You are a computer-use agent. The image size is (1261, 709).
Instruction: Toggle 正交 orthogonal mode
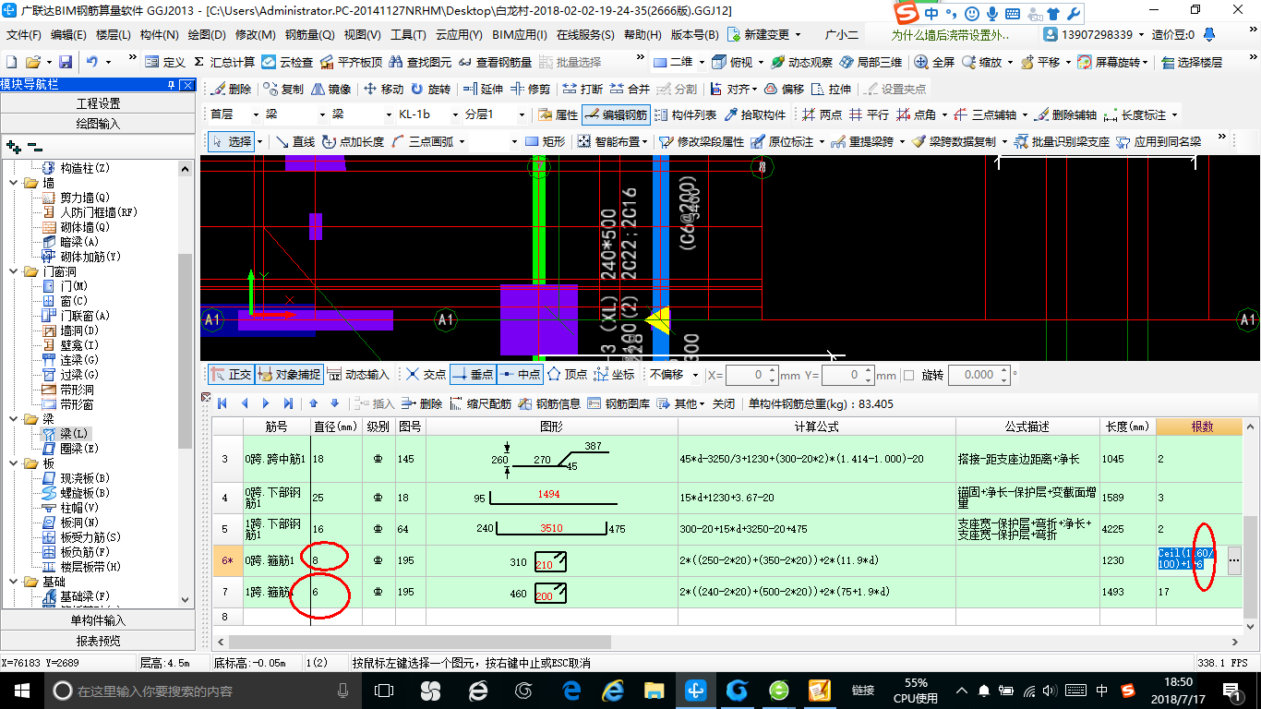(x=231, y=374)
